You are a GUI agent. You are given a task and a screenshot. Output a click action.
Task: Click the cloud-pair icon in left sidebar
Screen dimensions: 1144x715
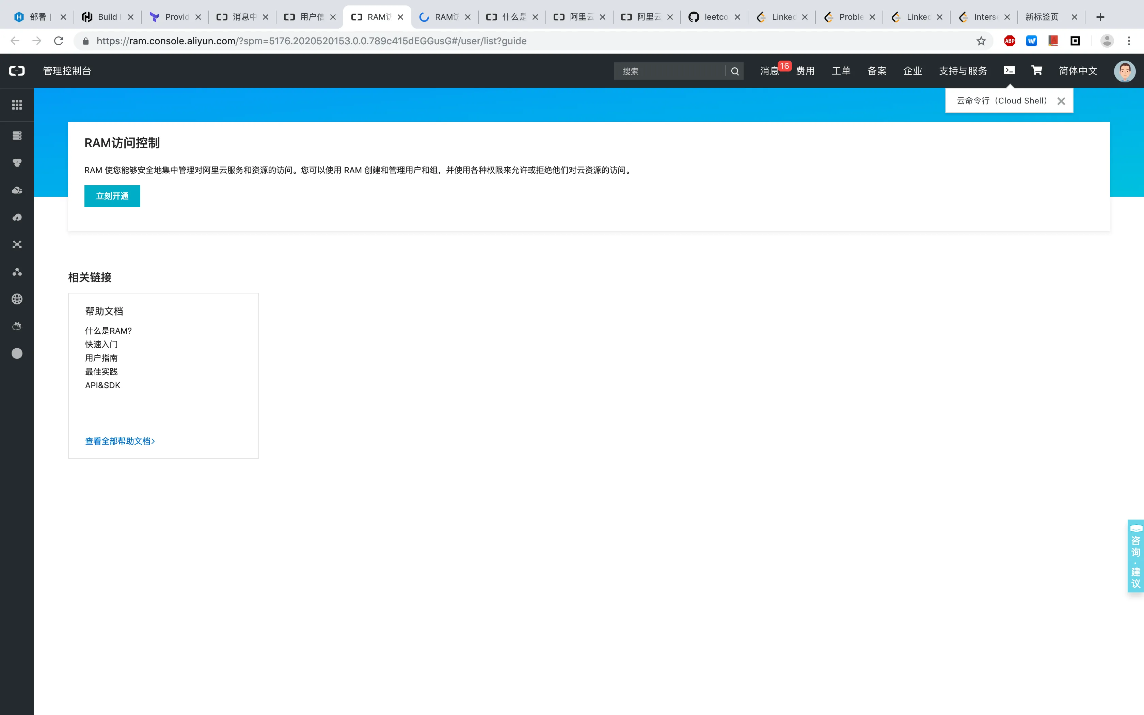click(x=17, y=190)
